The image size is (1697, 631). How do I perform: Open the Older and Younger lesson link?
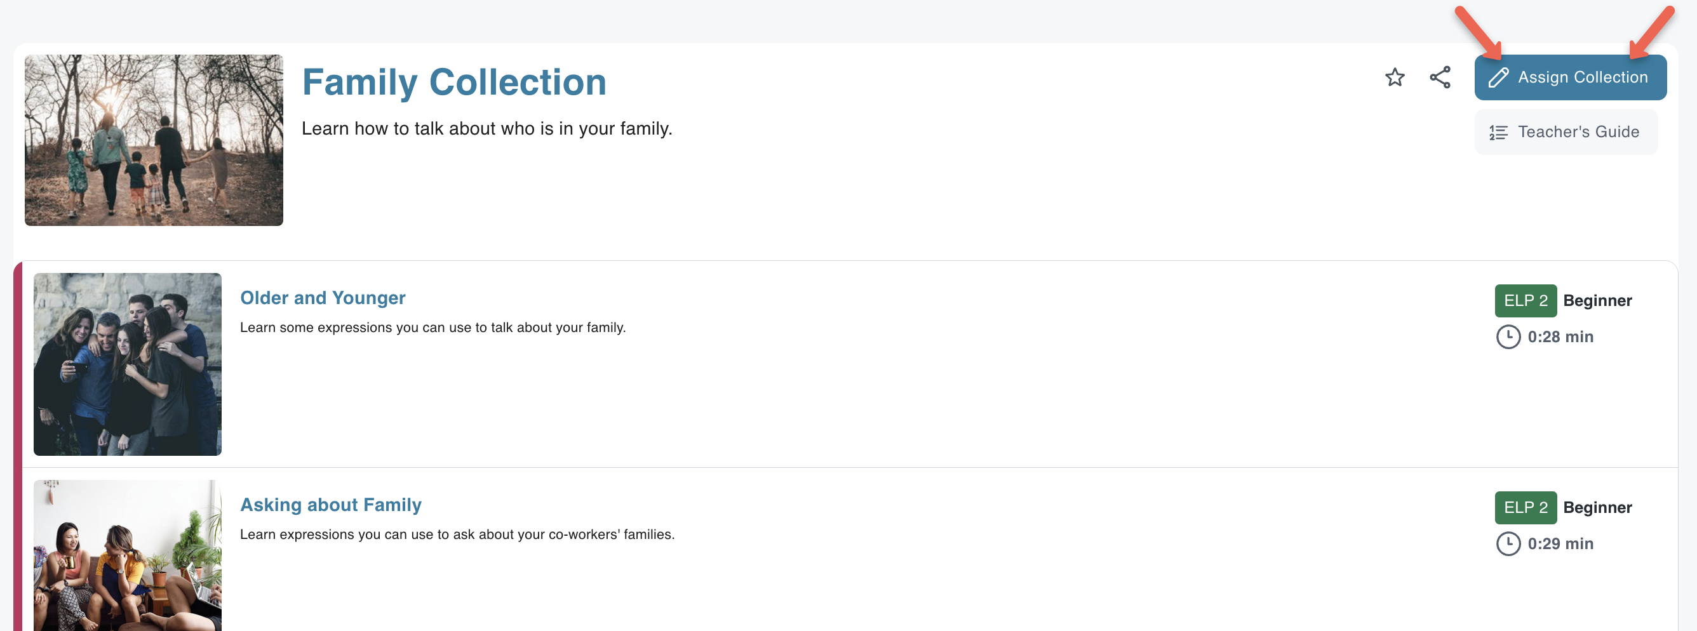click(x=323, y=298)
